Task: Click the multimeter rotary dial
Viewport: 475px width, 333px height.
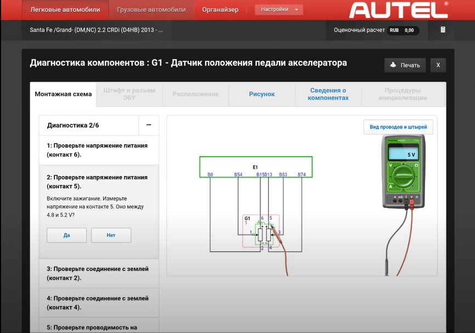Action: click(403, 177)
